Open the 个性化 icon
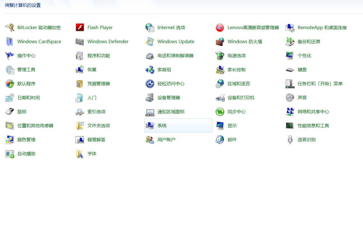 click(x=290, y=55)
